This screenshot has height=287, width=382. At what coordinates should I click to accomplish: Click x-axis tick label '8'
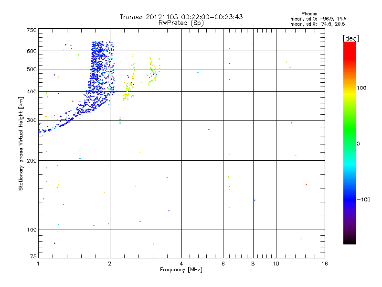(x=253, y=264)
